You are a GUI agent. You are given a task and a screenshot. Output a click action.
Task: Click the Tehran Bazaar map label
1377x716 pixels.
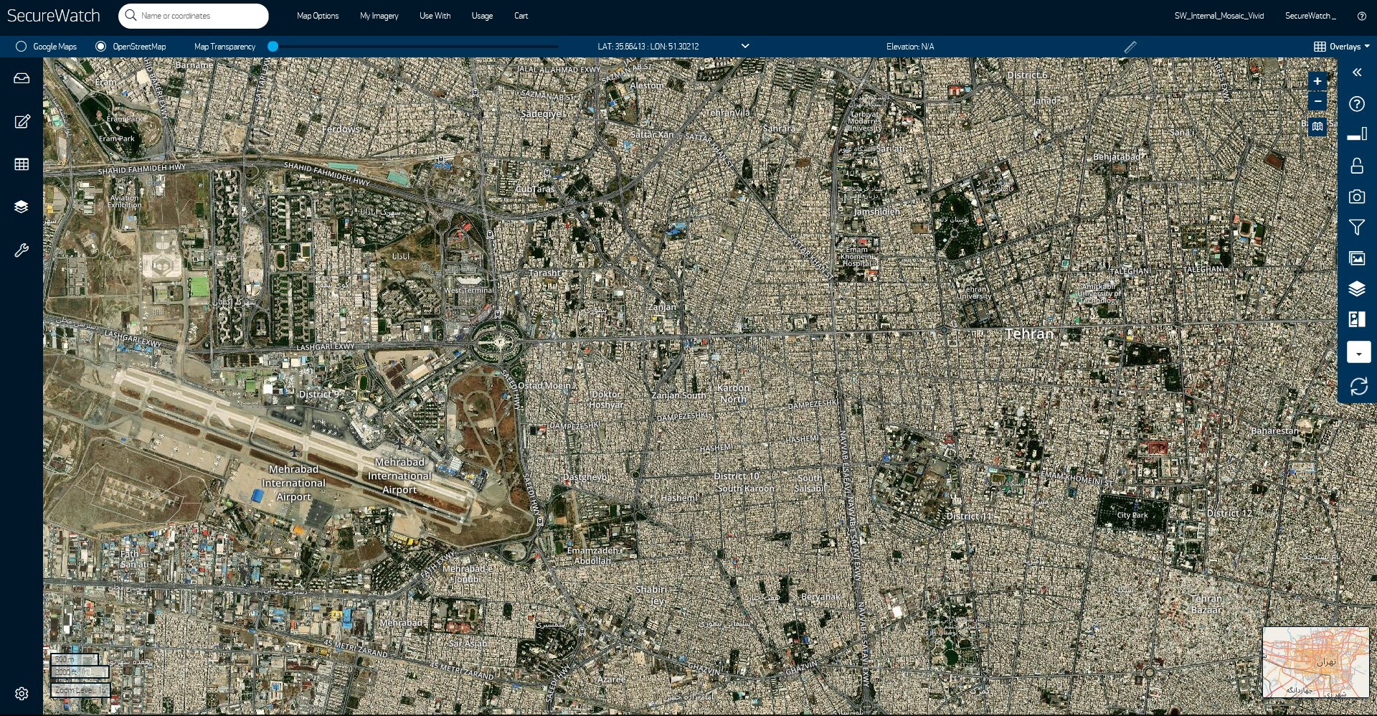click(x=1206, y=604)
